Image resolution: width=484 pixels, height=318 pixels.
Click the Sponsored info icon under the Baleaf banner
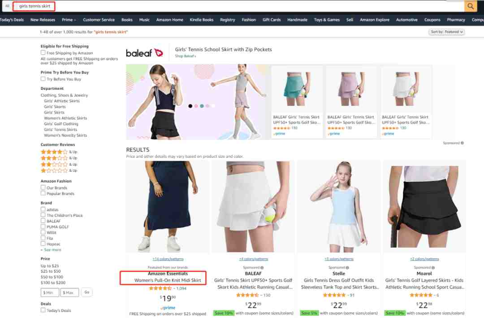click(462, 143)
